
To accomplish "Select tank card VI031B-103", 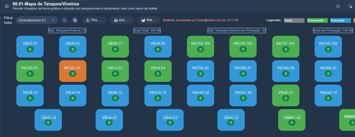I will click(243, 47).
